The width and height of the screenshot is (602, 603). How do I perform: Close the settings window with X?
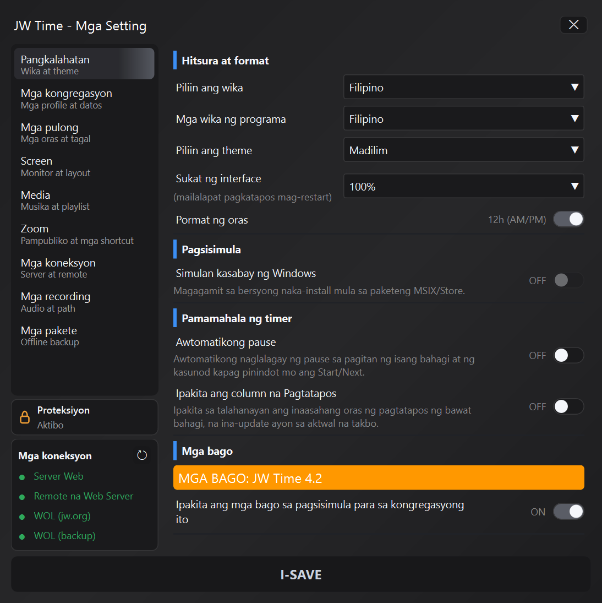pos(573,25)
